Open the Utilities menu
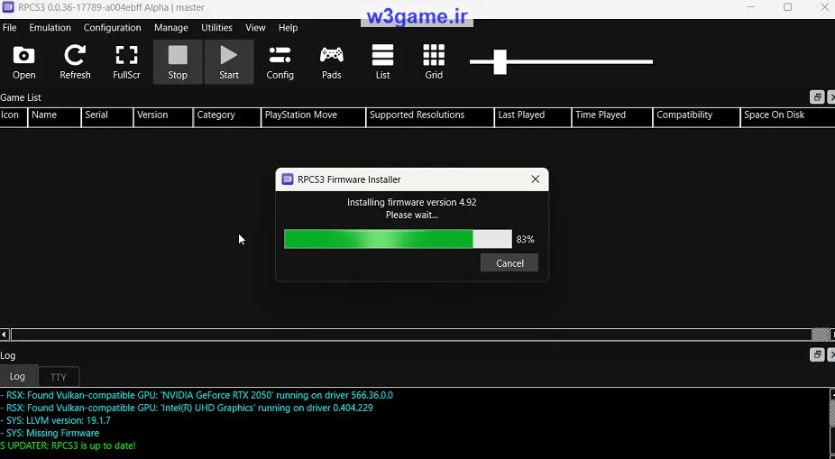The height and width of the screenshot is (459, 835). click(216, 28)
